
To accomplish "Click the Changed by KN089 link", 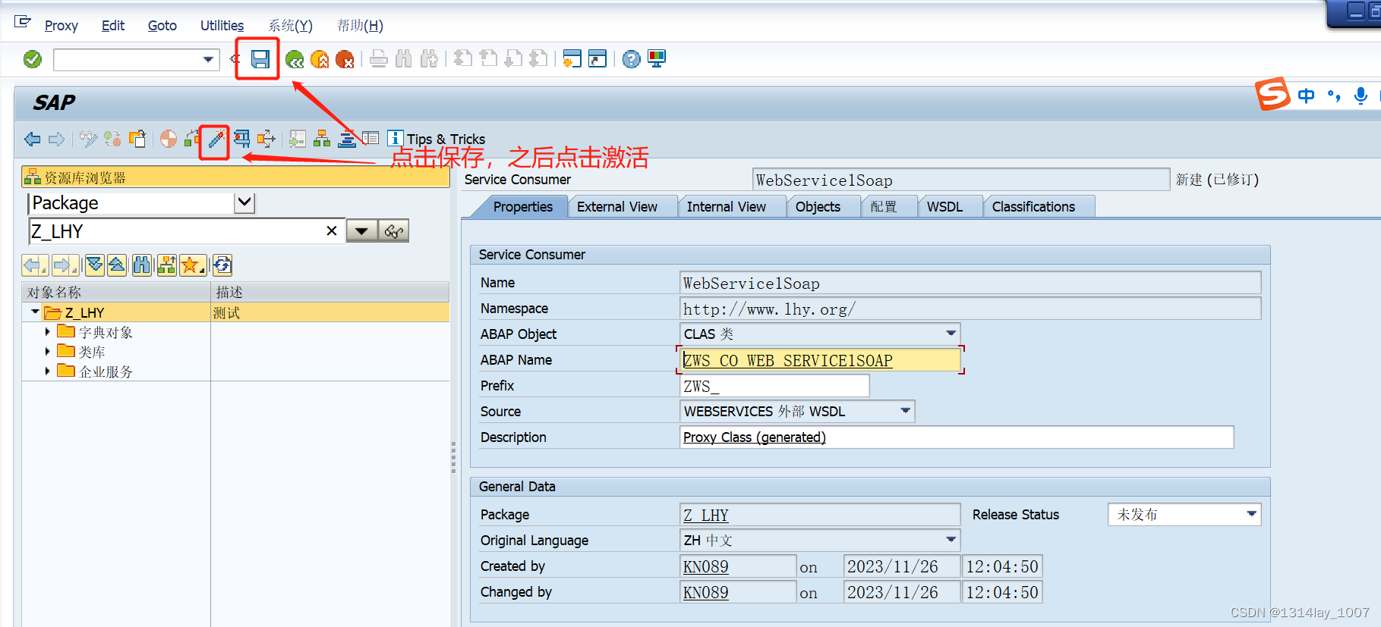I will point(706,593).
